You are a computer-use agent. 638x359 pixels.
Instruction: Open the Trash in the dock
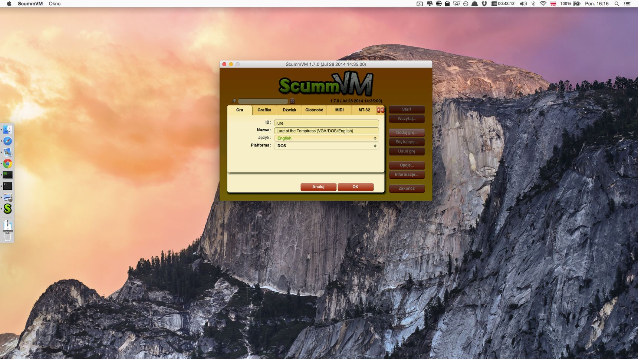7,236
